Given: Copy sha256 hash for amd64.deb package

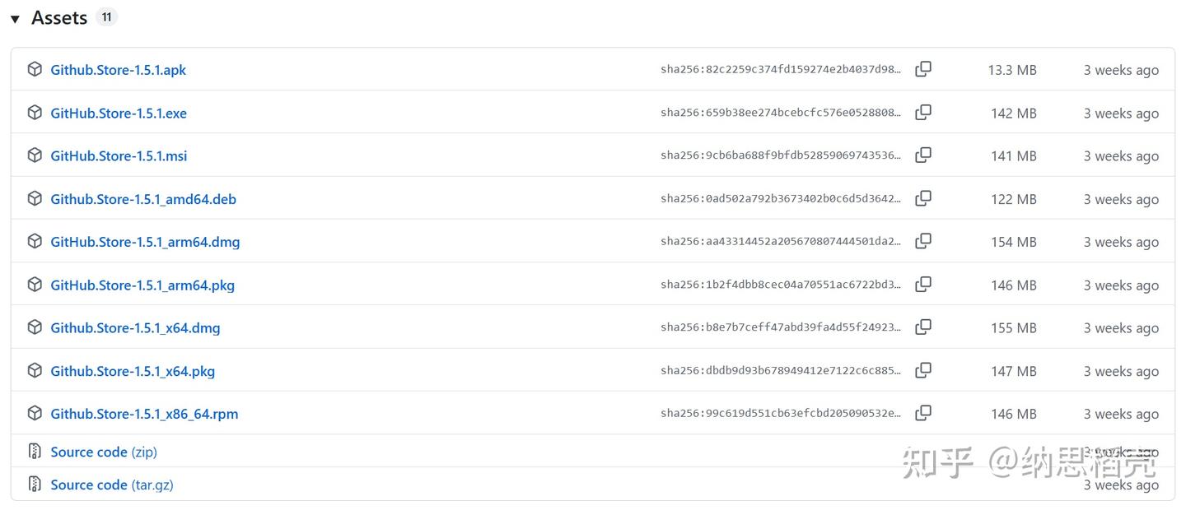Looking at the screenshot, I should (x=923, y=198).
